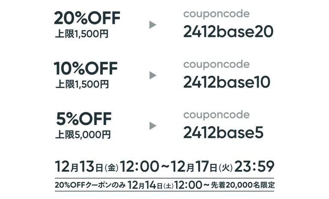Click the 5%OFF heading

pos(84,119)
